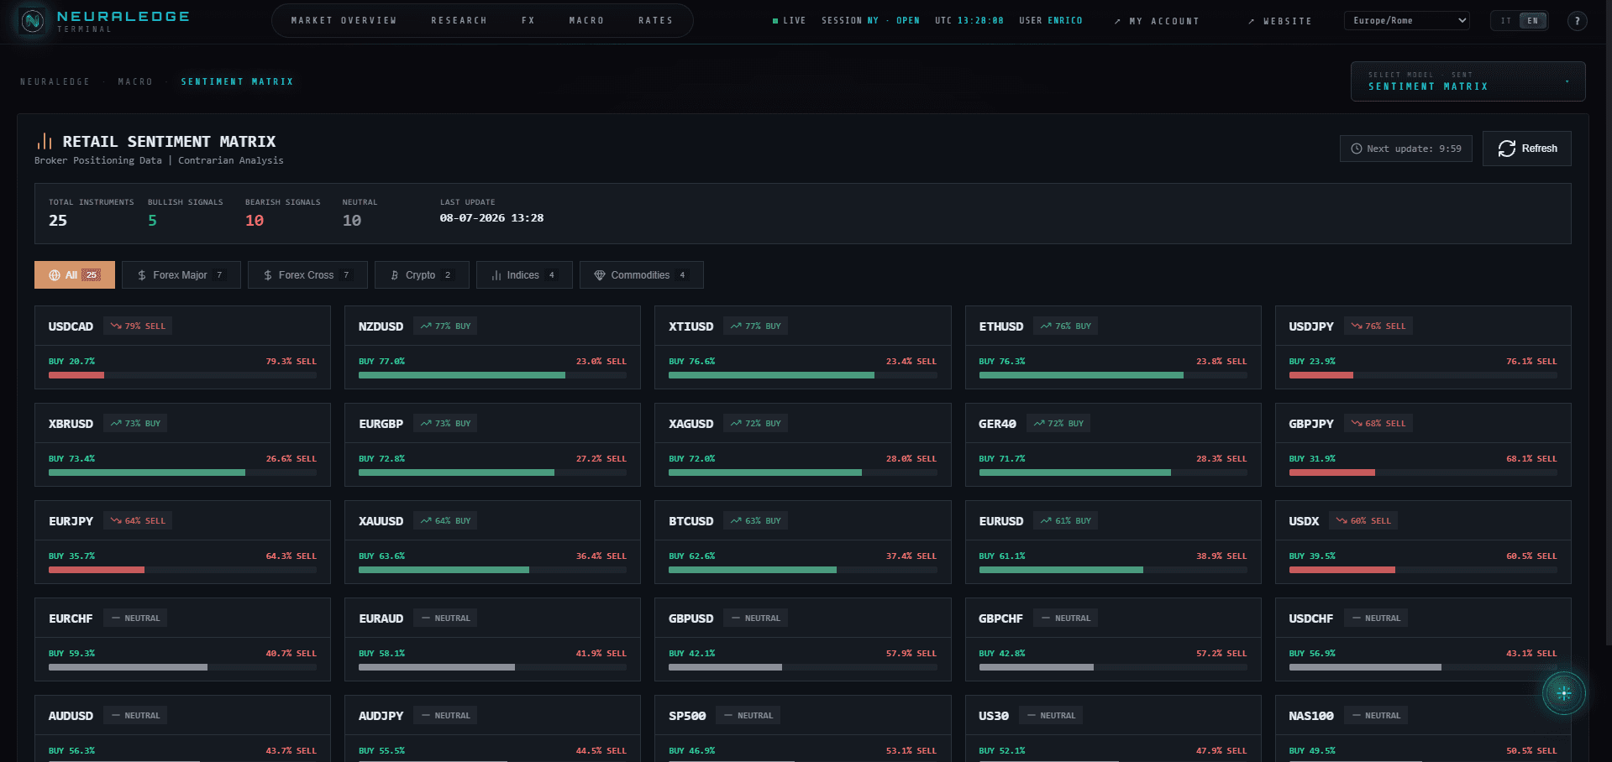The height and width of the screenshot is (762, 1612).
Task: Click the circular arrows Refresh icon
Action: click(1506, 149)
